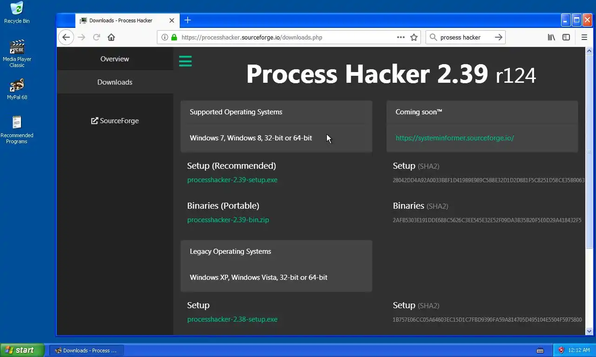
Task: Download processhacker-2.38-setup.exe
Action: (x=232, y=319)
